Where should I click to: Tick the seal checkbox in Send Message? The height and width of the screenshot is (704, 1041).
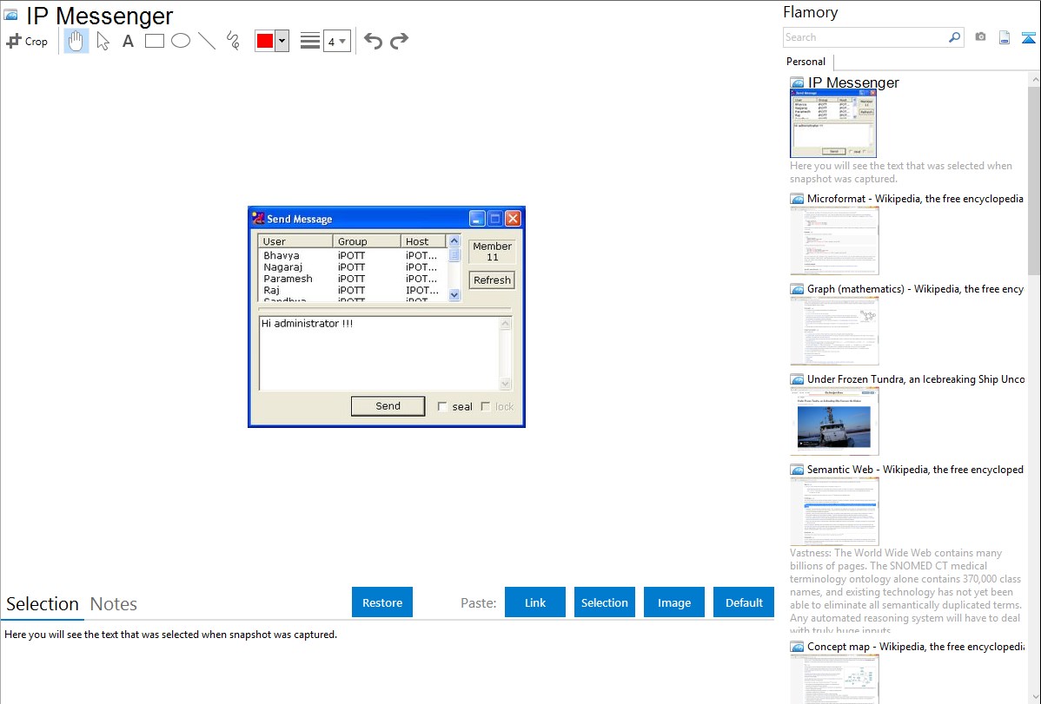(x=442, y=406)
